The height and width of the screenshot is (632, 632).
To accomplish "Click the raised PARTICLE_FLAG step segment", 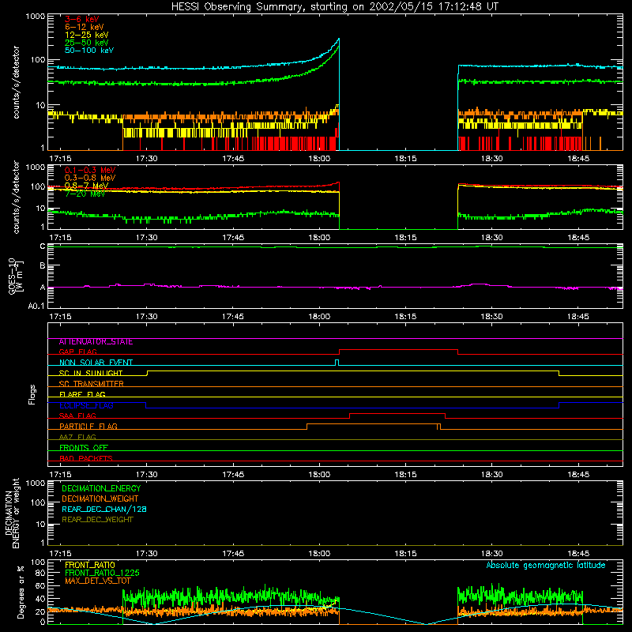I will (x=372, y=424).
